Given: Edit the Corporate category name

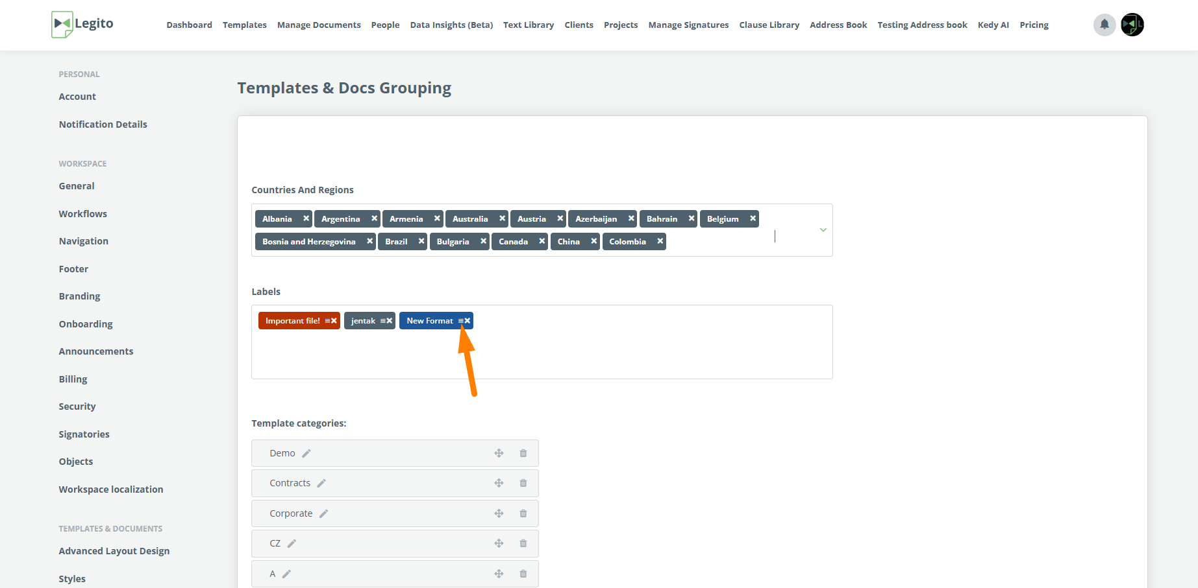Looking at the screenshot, I should click(324, 513).
